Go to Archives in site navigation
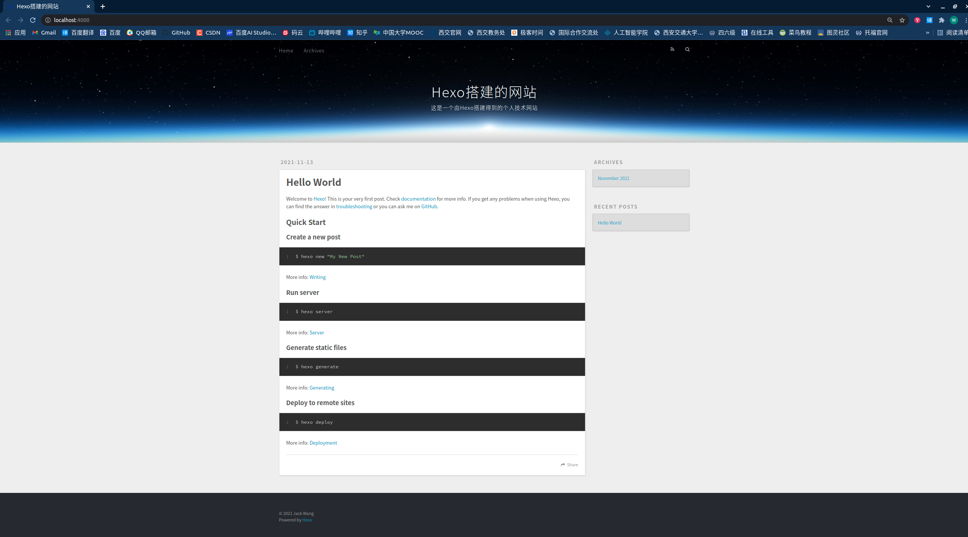968x537 pixels. coord(314,51)
